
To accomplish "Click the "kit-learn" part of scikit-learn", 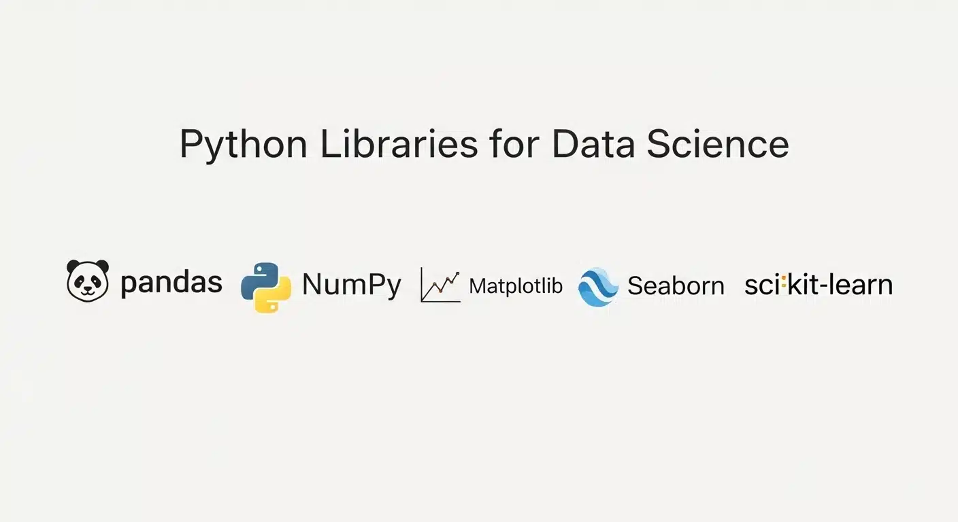I will pyautogui.click(x=840, y=285).
